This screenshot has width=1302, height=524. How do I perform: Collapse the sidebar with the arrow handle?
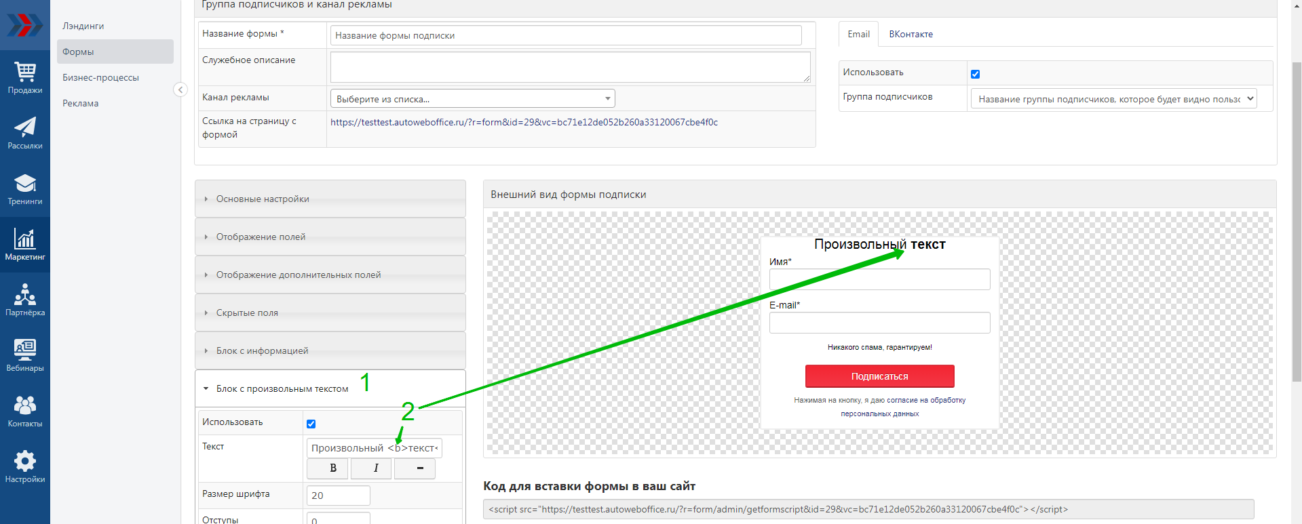point(180,89)
